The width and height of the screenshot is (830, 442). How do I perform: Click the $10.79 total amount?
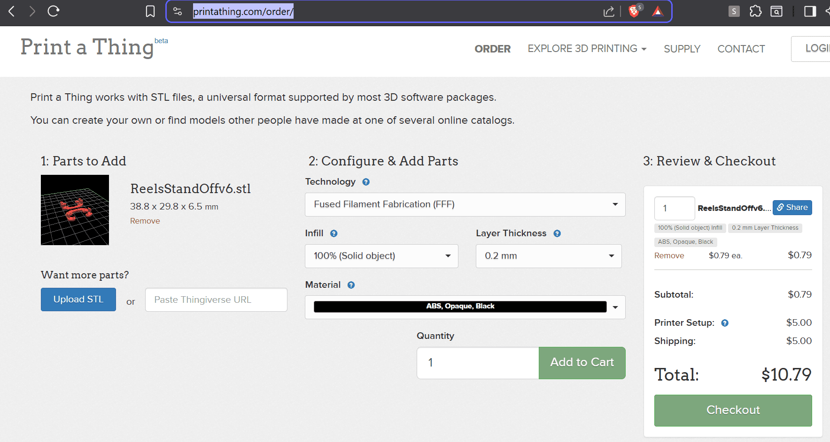coord(786,375)
